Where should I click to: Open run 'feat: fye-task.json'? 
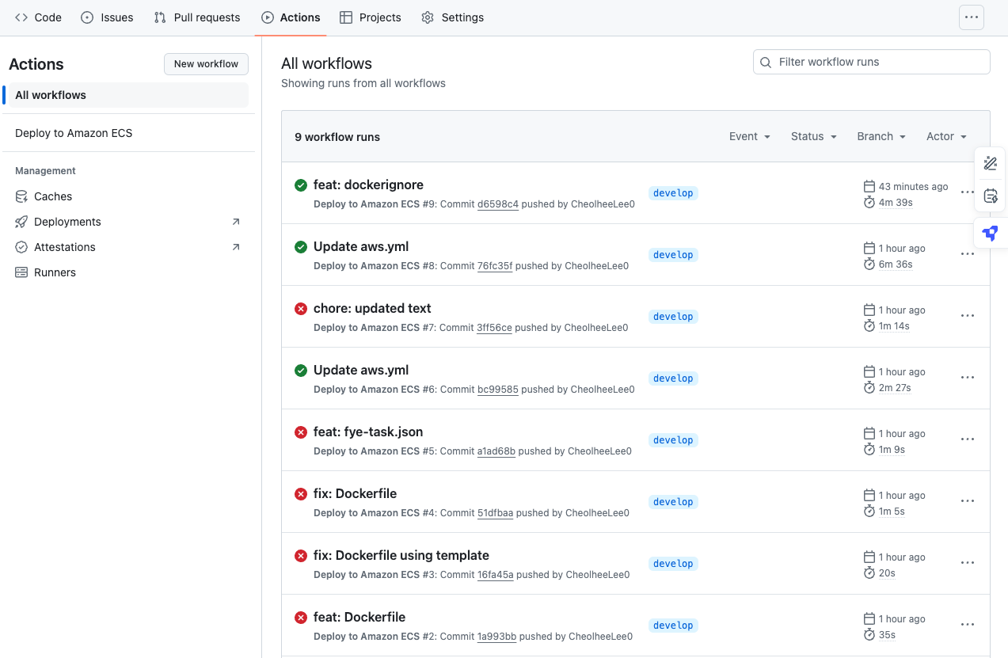click(x=368, y=432)
